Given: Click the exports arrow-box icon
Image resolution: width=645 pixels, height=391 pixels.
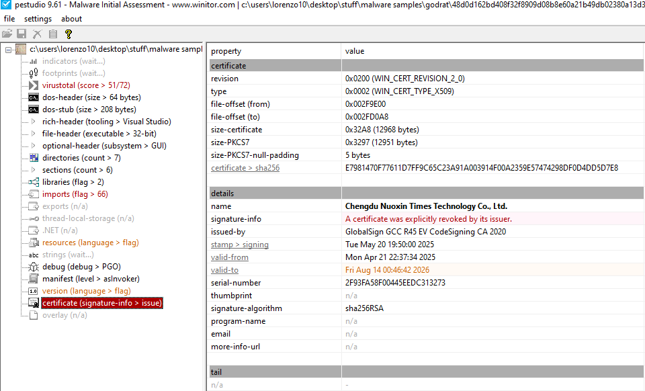Looking at the screenshot, I should pos(34,206).
